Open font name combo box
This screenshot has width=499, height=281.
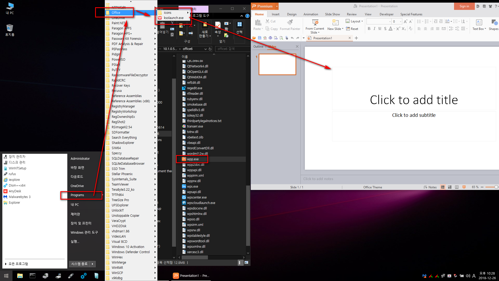pyautogui.click(x=379, y=22)
